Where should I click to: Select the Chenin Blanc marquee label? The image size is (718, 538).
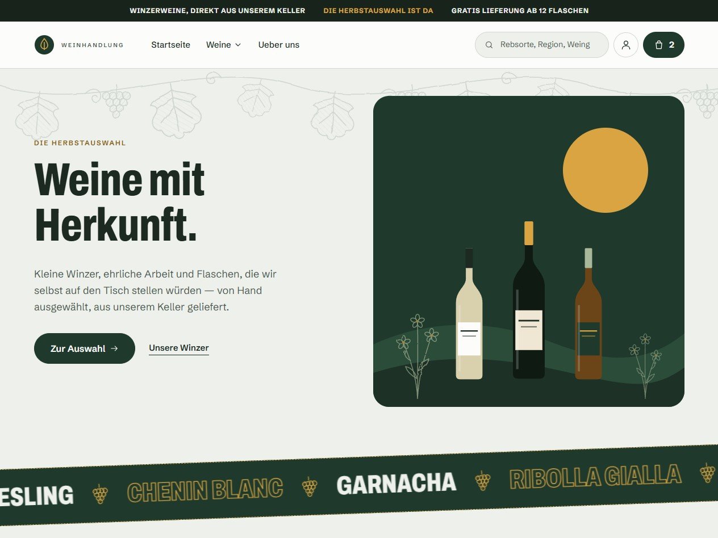pos(204,490)
